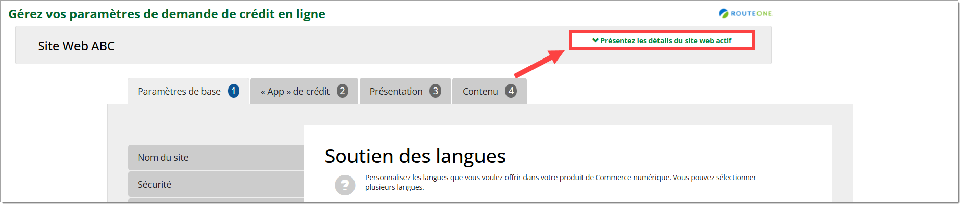Click the red arrow annotation

point(539,64)
